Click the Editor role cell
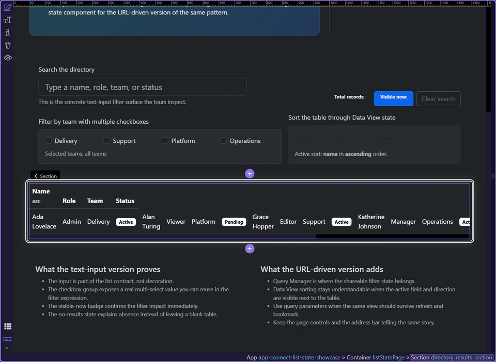 288,222
